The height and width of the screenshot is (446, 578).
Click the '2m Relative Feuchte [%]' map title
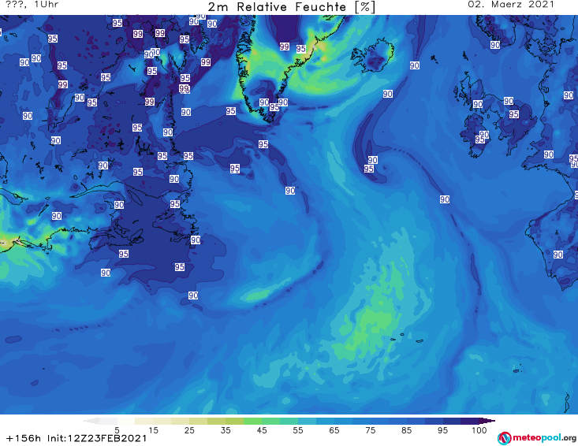[x=291, y=7]
